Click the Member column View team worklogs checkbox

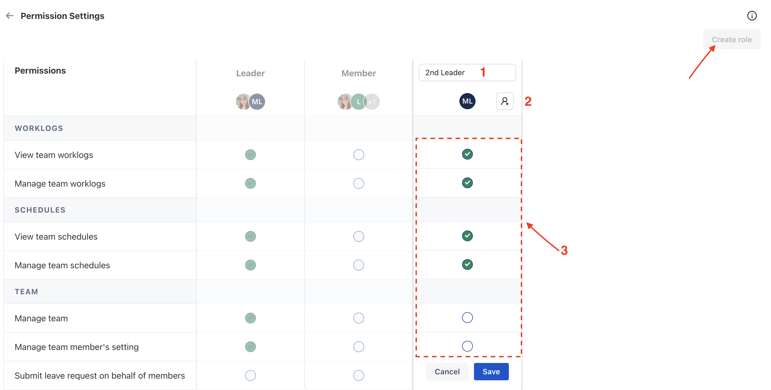click(358, 155)
